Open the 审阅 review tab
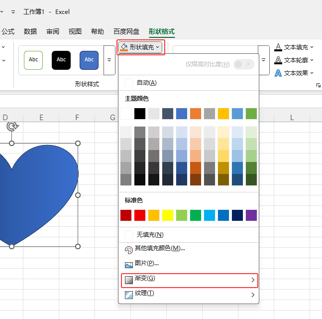This screenshot has height=319, width=322. (x=53, y=31)
